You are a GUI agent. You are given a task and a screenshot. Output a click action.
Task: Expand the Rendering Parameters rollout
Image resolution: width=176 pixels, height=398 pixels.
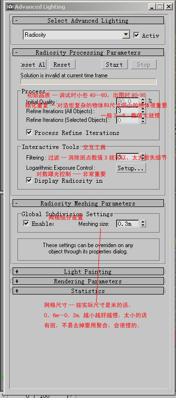click(88, 281)
